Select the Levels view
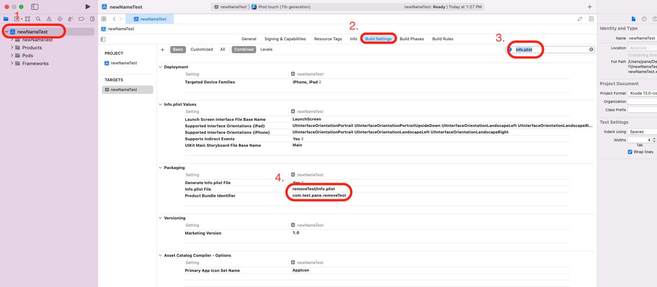The height and width of the screenshot is (287, 657). [x=266, y=49]
